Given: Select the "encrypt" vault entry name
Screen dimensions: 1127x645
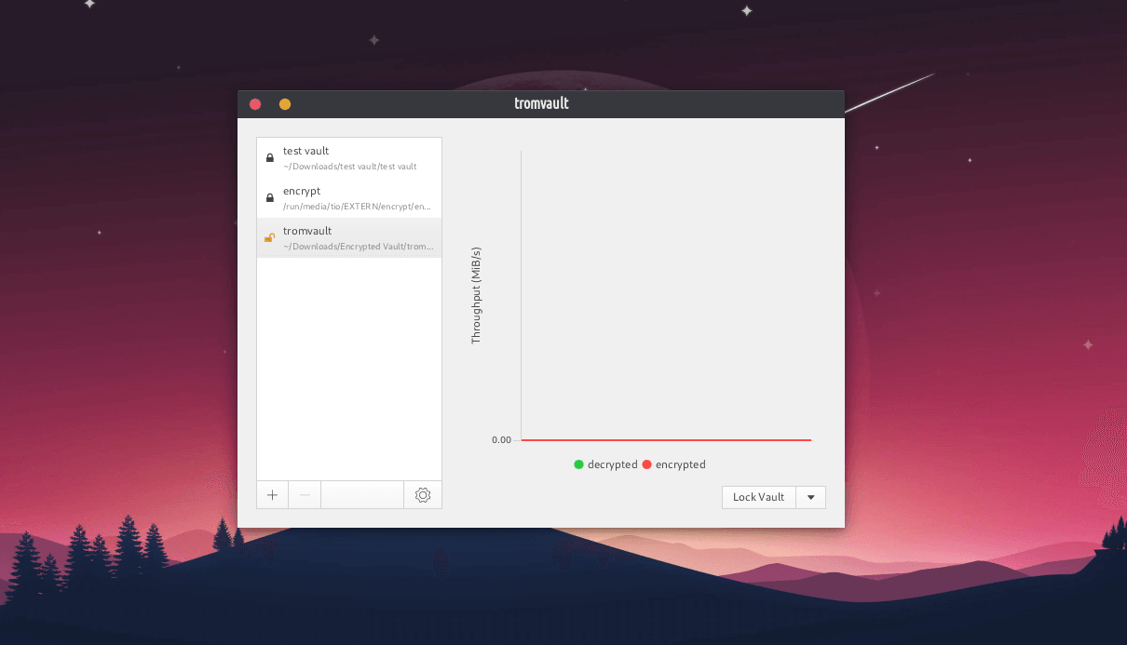Looking at the screenshot, I should 302,191.
